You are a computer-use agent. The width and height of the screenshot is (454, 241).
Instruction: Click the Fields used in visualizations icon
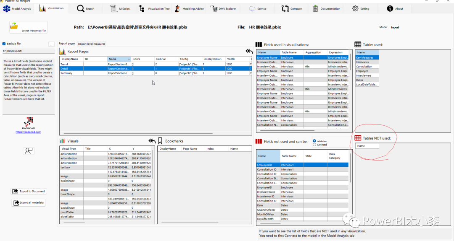point(259,45)
